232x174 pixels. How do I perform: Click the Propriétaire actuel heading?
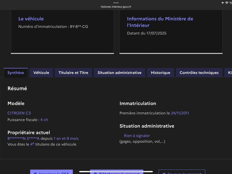(x=29, y=133)
